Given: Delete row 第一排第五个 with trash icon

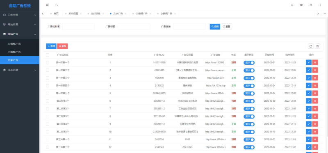Looking at the screenshot, I should coord(315,93).
